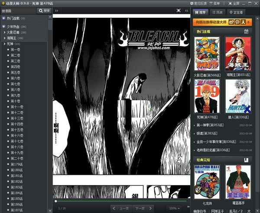Open 银魂[第383话] link
Image resolution: width=260 pixels, height=213 pixels.
207,133
